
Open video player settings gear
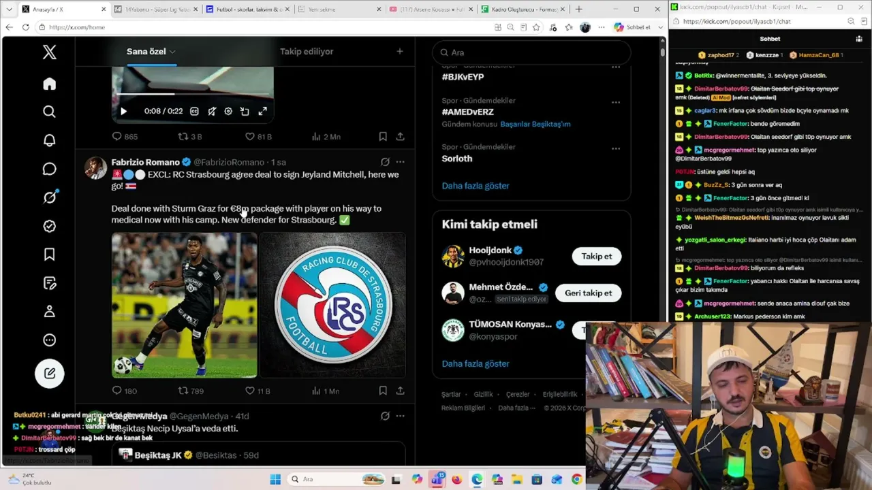pyautogui.click(x=228, y=111)
